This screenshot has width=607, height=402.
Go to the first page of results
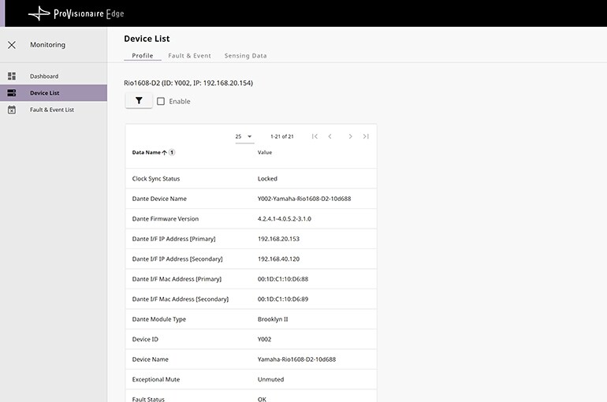click(315, 136)
